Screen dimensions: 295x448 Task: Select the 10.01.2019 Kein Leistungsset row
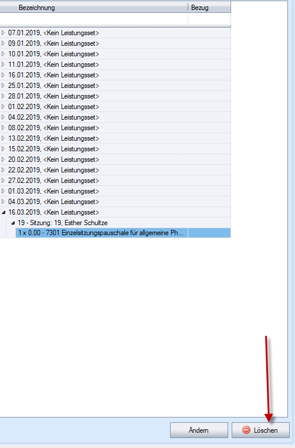click(x=115, y=54)
